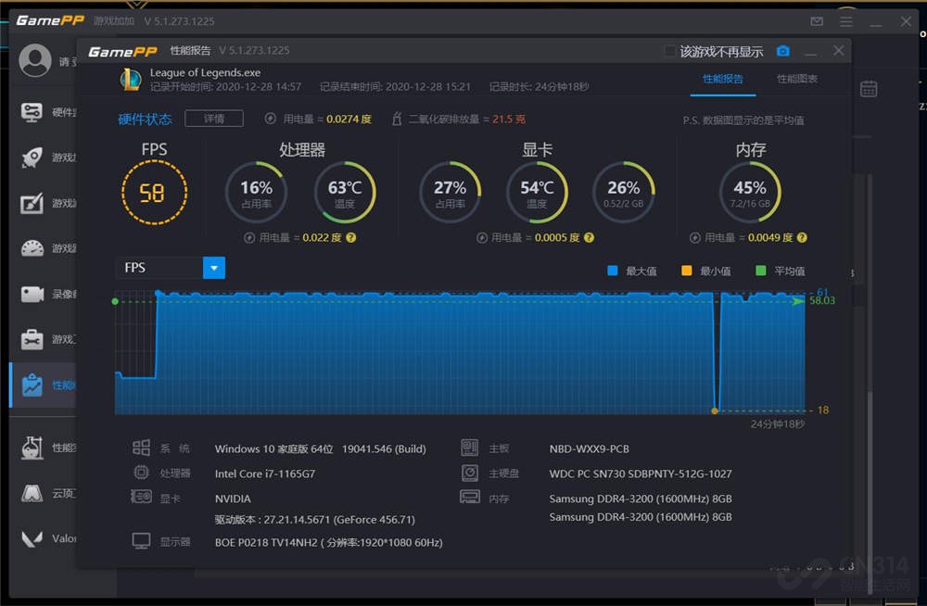This screenshot has width=927, height=606.
Task: Click the memory power usage help icon
Action: click(802, 237)
